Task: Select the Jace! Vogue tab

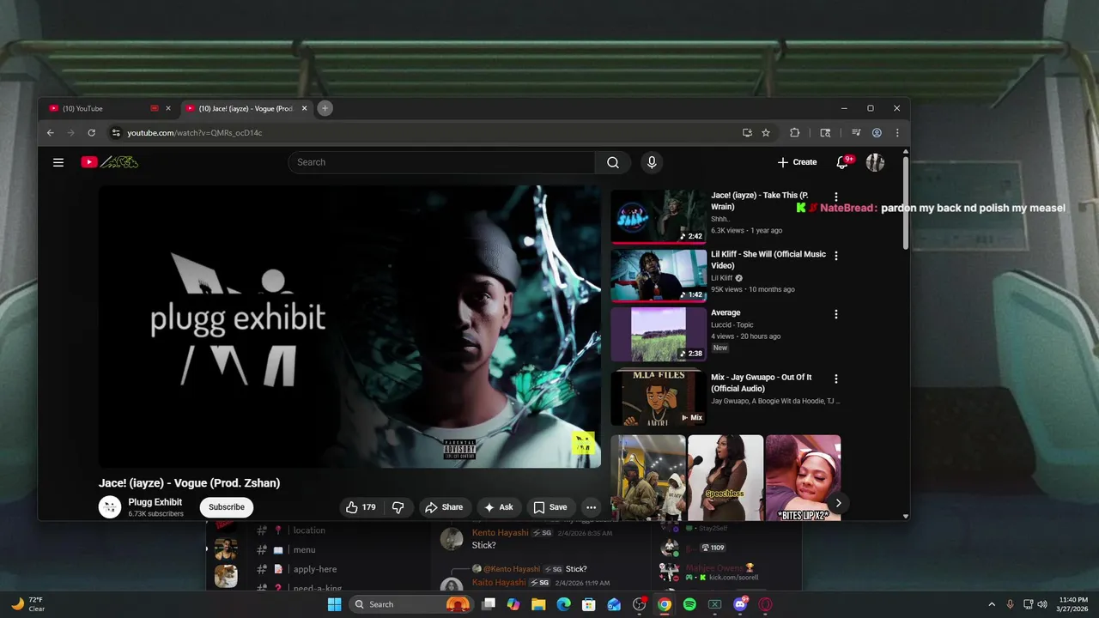Action: pos(246,108)
